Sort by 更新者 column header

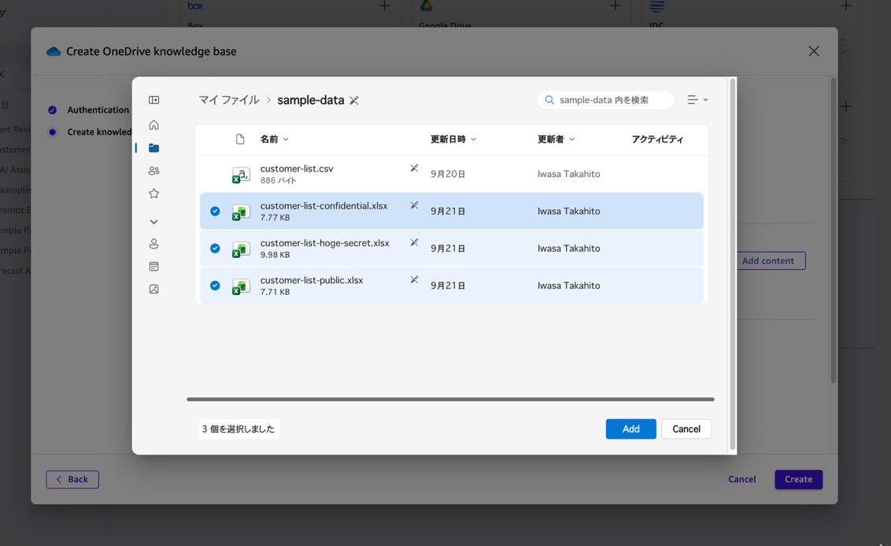pos(556,139)
